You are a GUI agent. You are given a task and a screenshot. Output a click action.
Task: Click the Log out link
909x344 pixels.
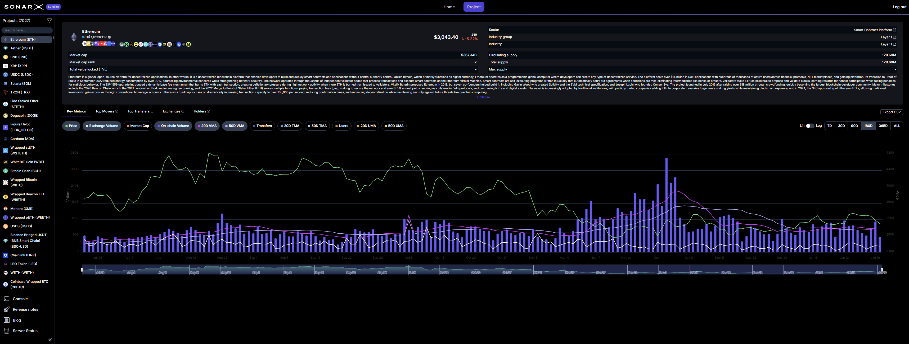click(899, 7)
